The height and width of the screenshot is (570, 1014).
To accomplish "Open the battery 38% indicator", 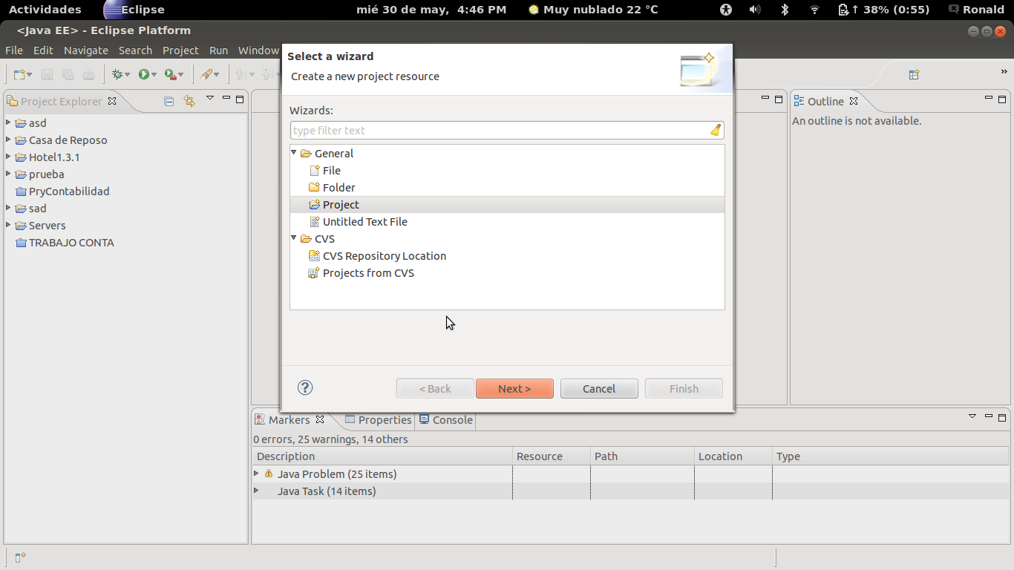I will tap(883, 10).
